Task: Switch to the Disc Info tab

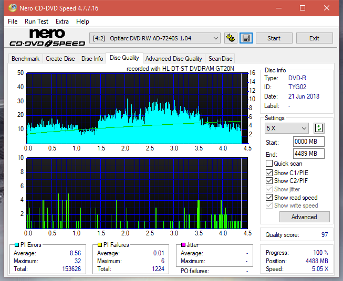Action: [x=92, y=59]
